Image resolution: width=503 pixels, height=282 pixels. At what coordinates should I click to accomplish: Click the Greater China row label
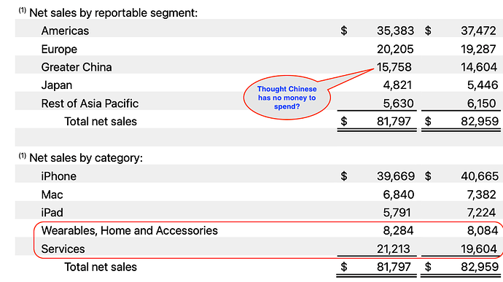[77, 67]
